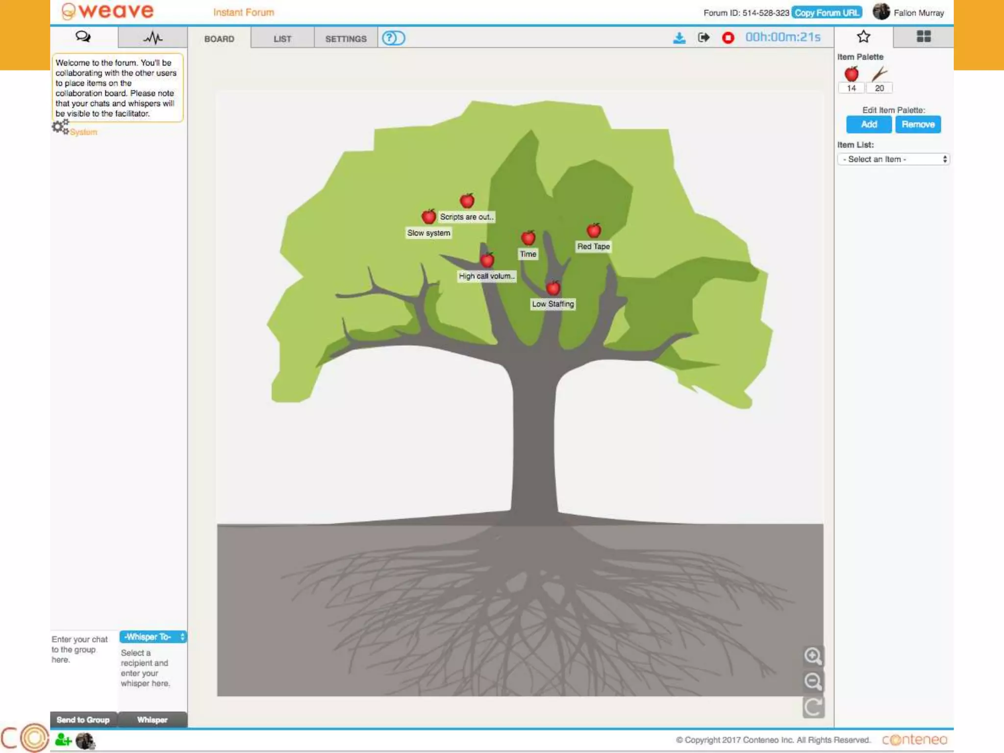Open the SETTINGS tab
This screenshot has height=753, width=1004.
tap(346, 39)
